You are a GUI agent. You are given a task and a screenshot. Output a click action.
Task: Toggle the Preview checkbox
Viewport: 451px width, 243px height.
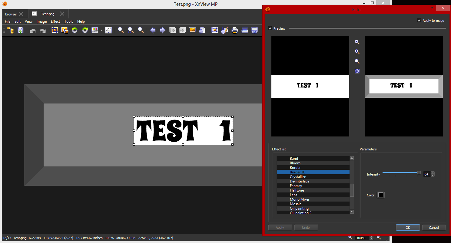point(270,28)
